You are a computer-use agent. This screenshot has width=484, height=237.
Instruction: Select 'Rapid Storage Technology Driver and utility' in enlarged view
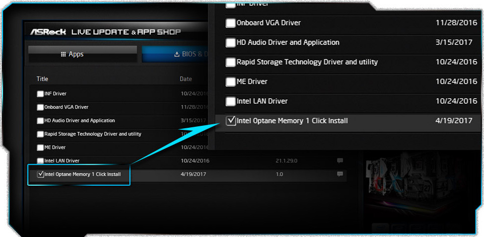coord(307,62)
